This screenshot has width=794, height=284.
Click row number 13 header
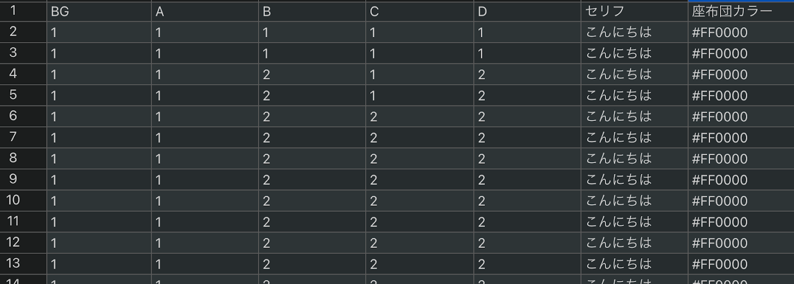(13, 263)
